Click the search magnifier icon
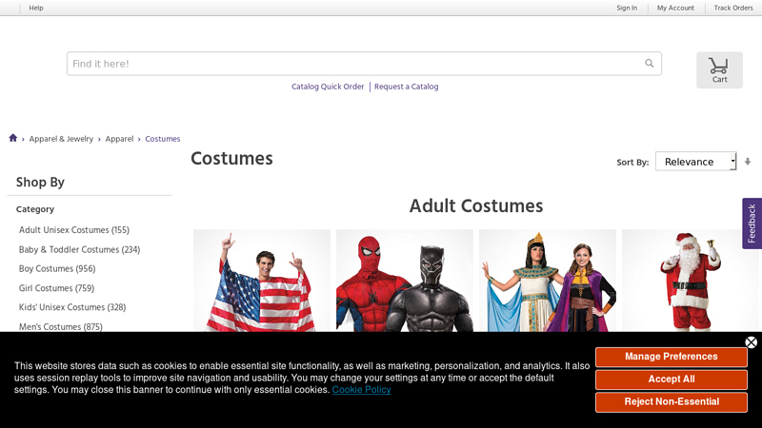The width and height of the screenshot is (762, 428). pyautogui.click(x=650, y=64)
